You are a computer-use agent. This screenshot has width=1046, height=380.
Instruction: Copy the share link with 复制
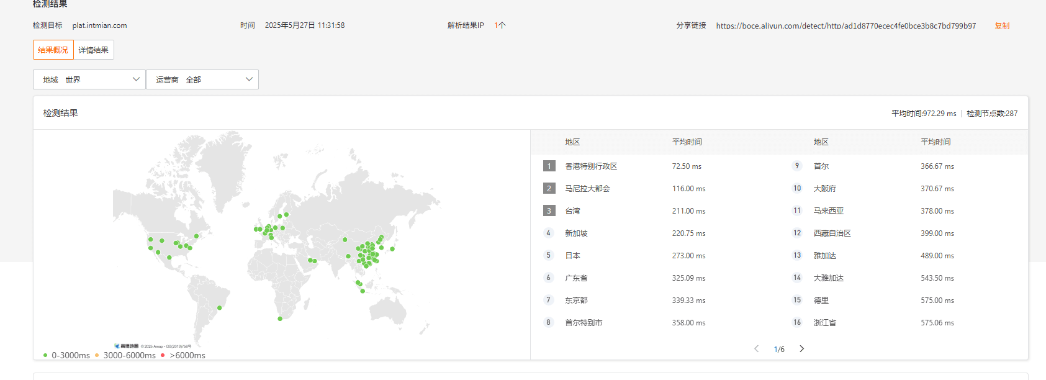pyautogui.click(x=1002, y=25)
